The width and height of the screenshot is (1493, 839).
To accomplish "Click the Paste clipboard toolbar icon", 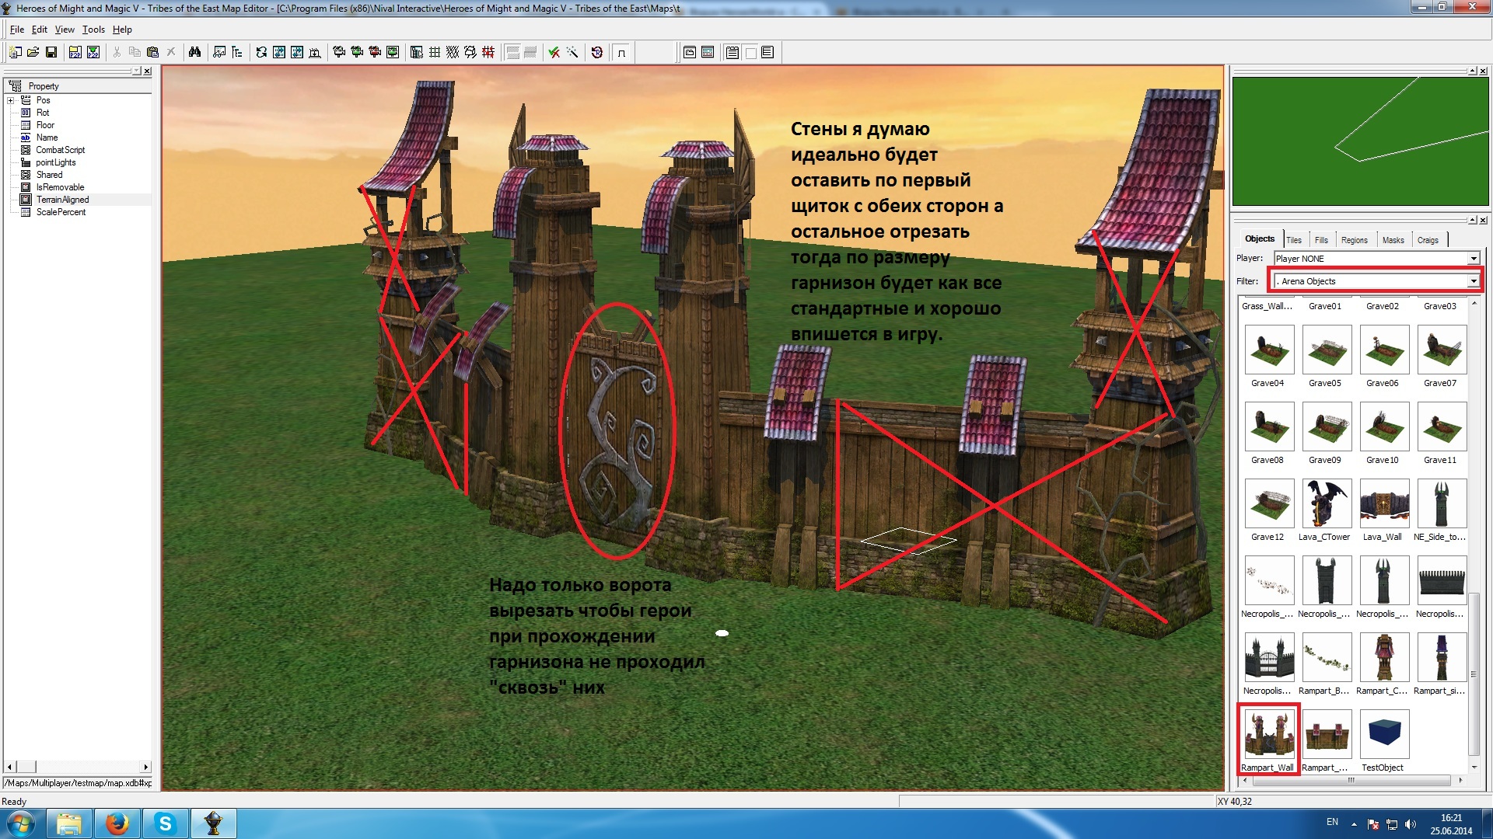I will (152, 52).
